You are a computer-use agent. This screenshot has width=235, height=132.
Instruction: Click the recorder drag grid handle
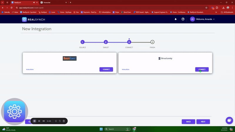click(x=56, y=121)
